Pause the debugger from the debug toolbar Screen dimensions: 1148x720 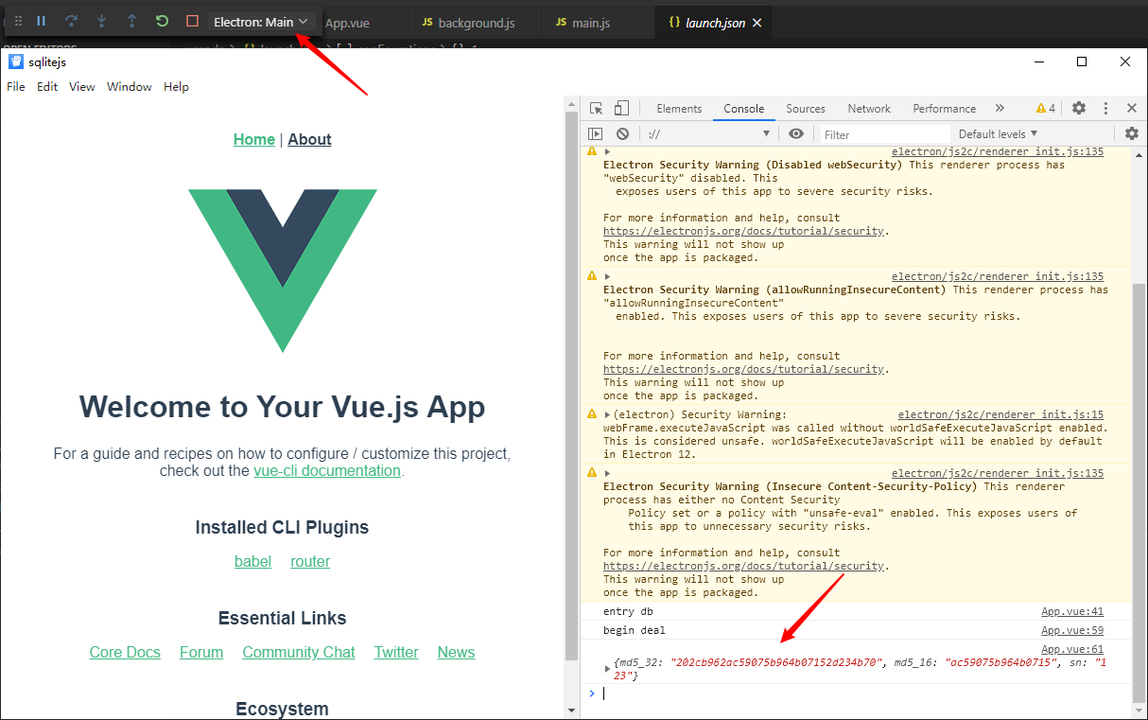41,21
